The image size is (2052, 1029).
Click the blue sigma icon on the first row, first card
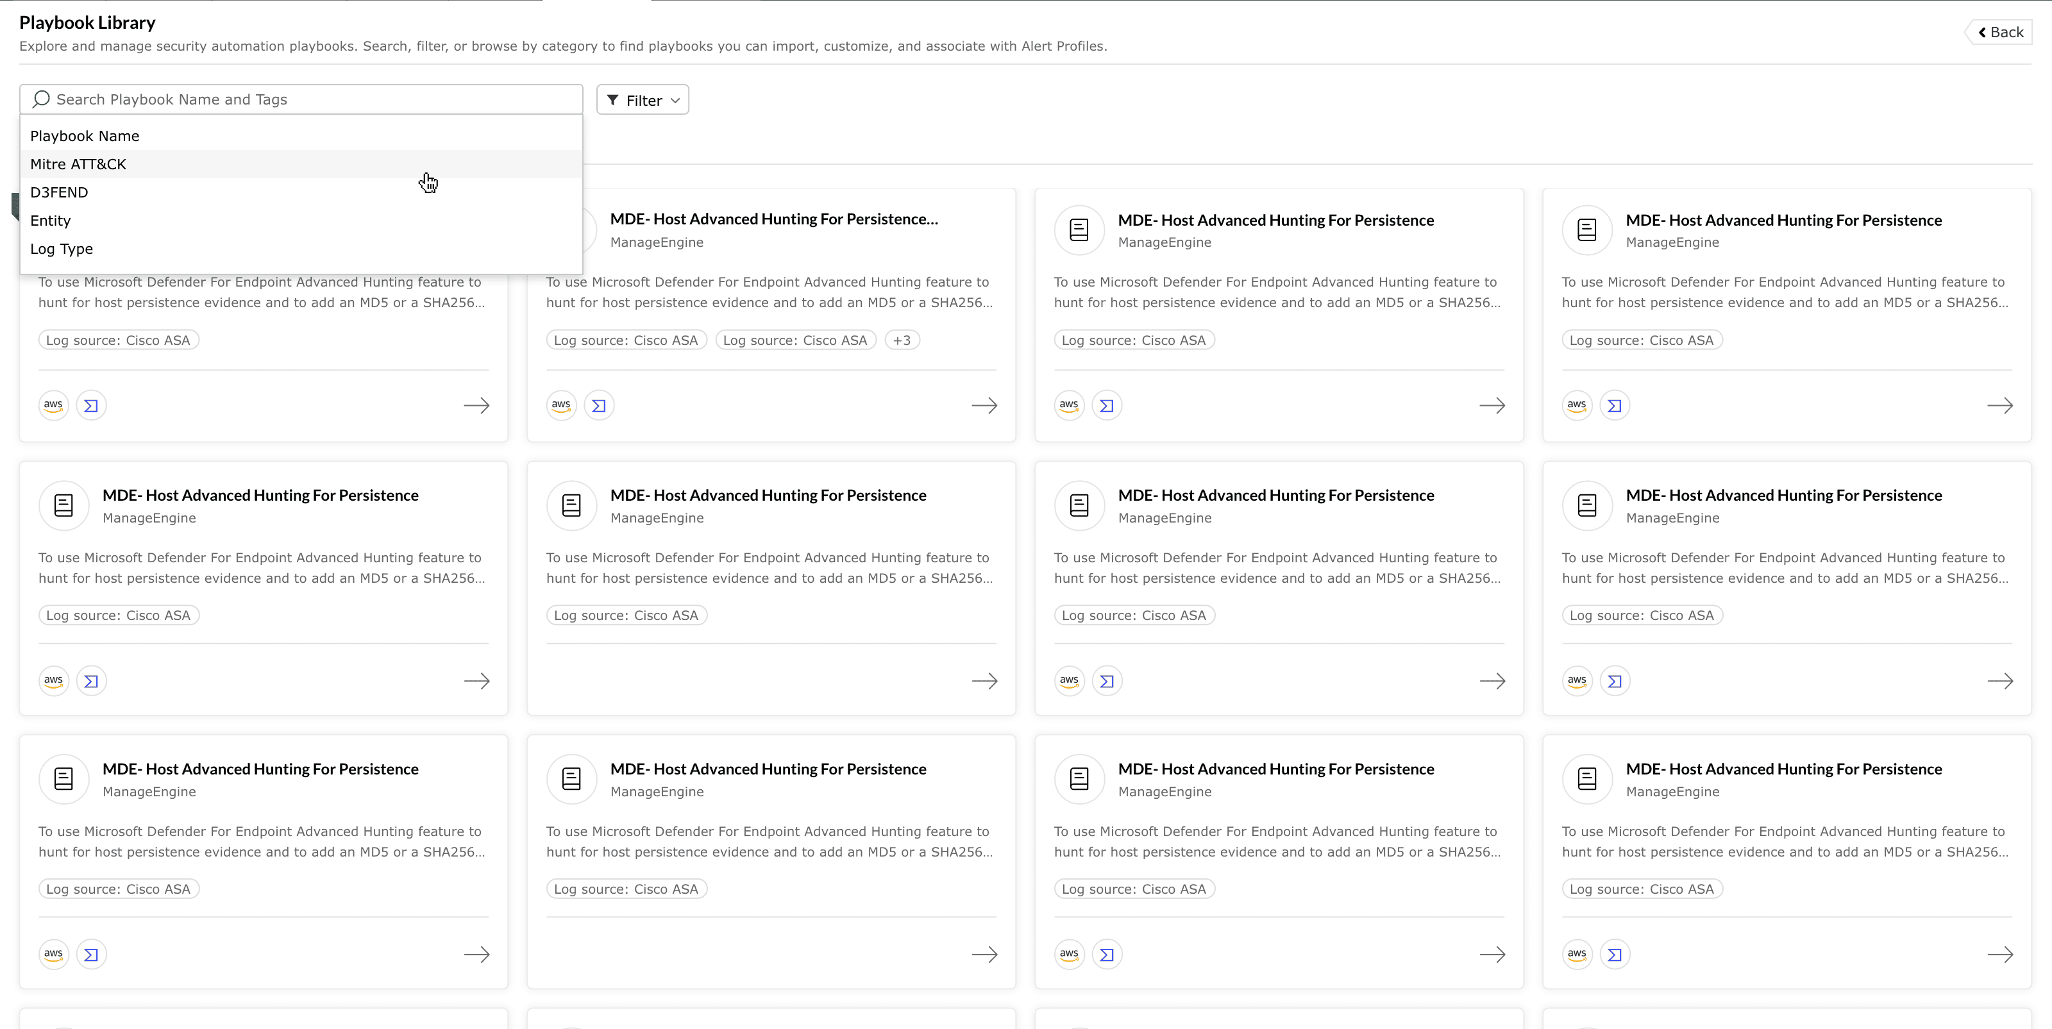pyautogui.click(x=92, y=405)
